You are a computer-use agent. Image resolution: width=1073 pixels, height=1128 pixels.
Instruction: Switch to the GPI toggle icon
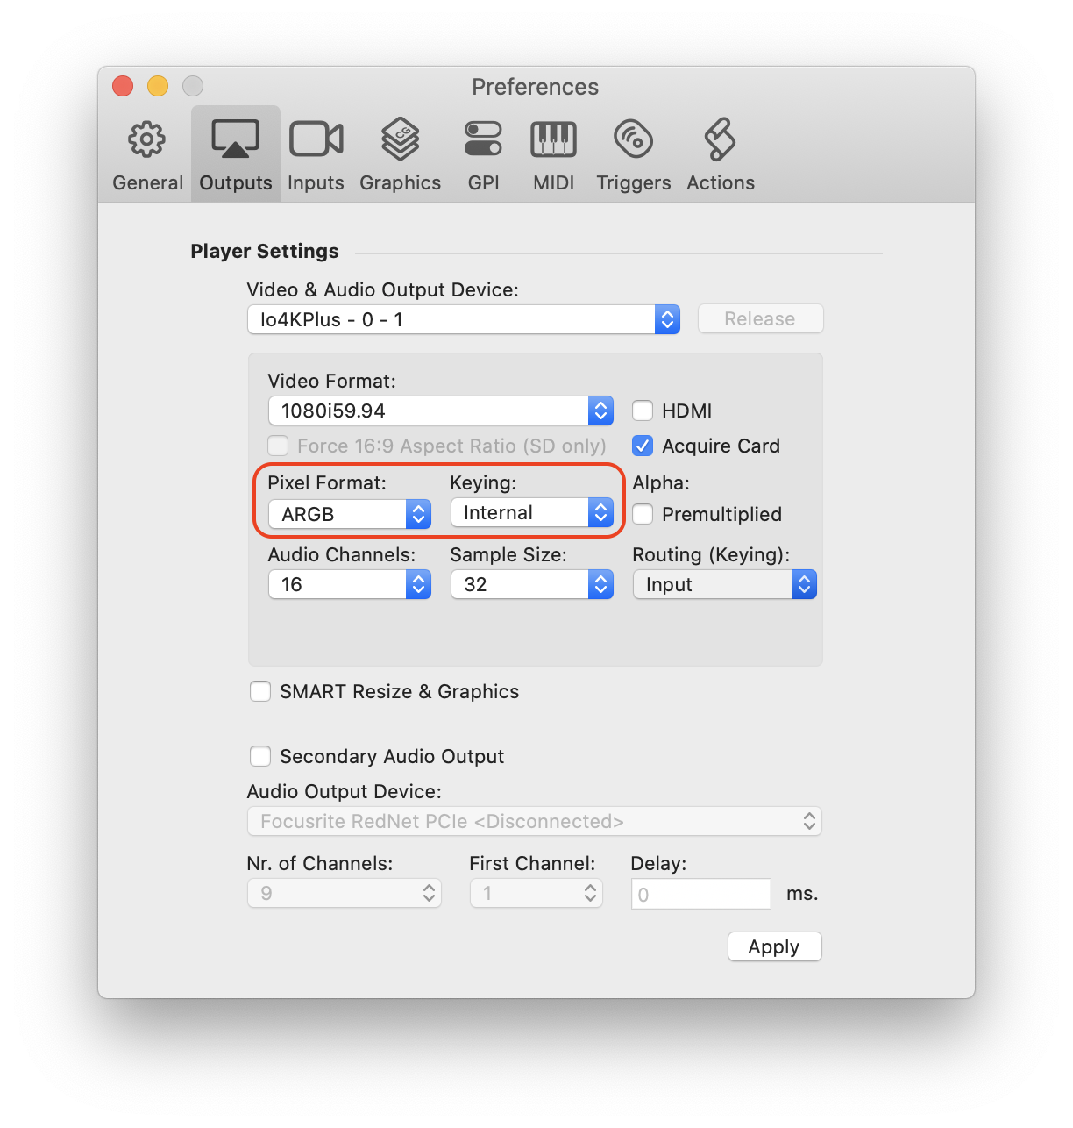[483, 140]
